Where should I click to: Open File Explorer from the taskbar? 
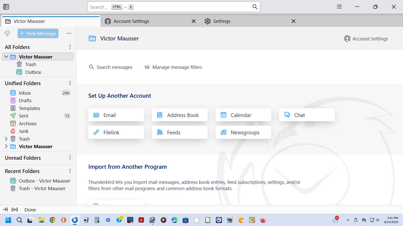pyautogui.click(x=41, y=220)
